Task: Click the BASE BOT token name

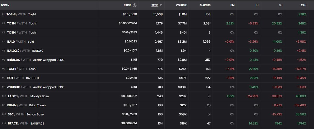Action: point(33,78)
